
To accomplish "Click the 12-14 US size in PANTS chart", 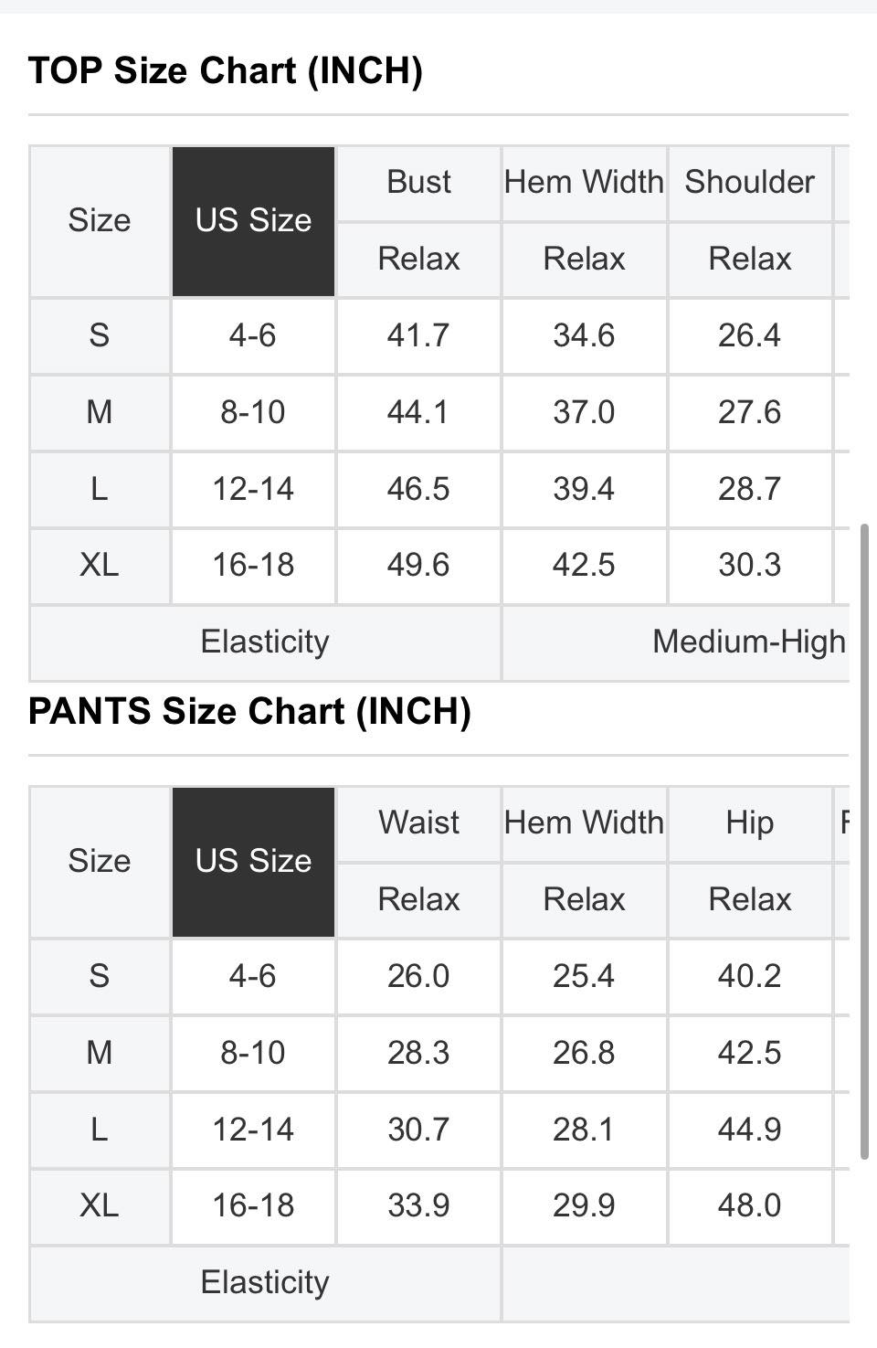I will pos(253,1130).
